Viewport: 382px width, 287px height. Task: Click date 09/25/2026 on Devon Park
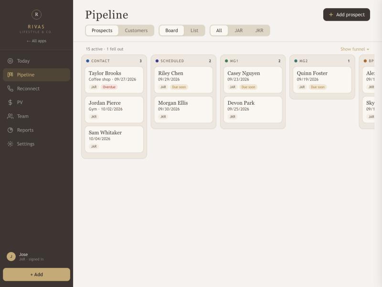click(x=238, y=109)
